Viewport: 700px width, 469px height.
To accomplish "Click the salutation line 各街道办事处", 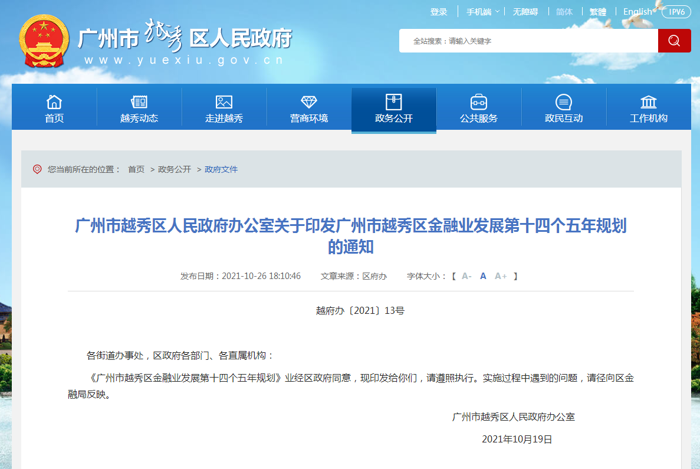I will (179, 356).
